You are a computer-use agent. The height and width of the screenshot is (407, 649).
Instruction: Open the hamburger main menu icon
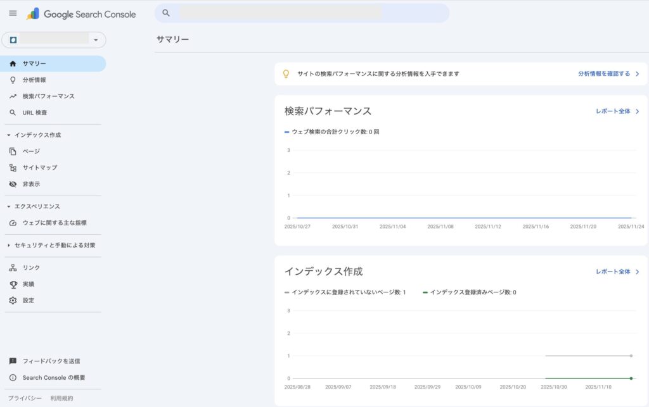pyautogui.click(x=13, y=13)
